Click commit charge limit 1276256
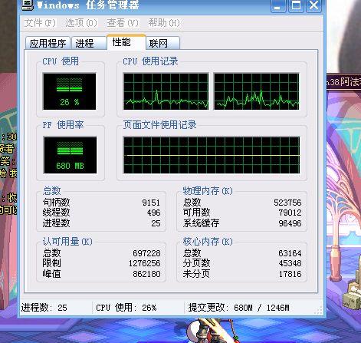This screenshot has height=343, width=361. click(x=145, y=263)
